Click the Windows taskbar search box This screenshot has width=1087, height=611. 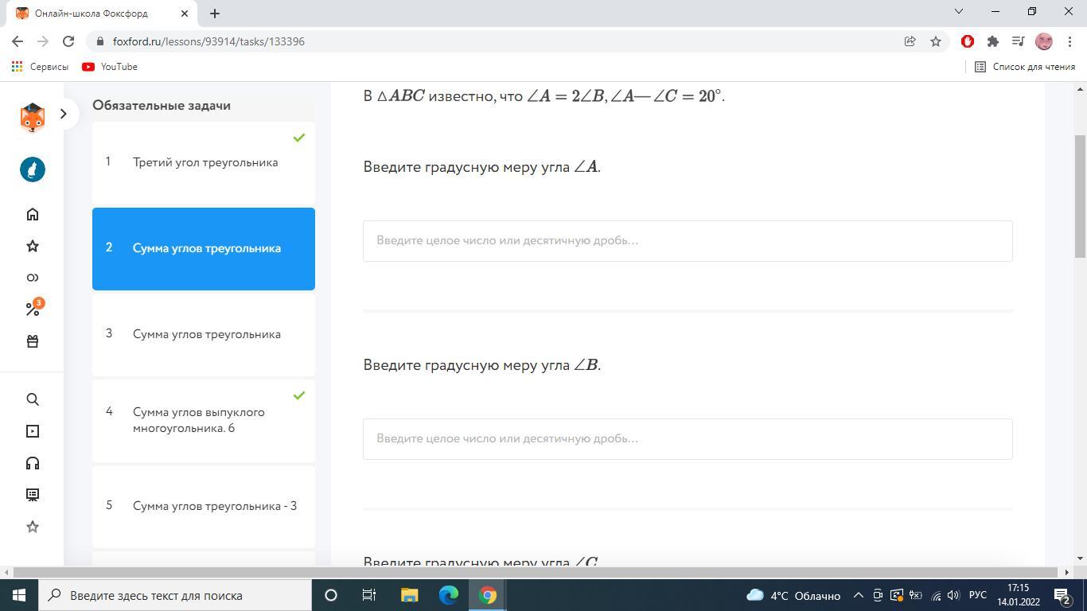coord(175,595)
